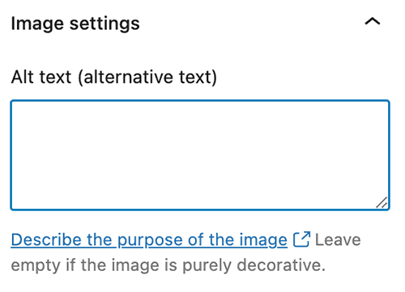The width and height of the screenshot is (405, 292).
Task: Click the open-in-new-tab arrow icon
Action: pos(301,239)
